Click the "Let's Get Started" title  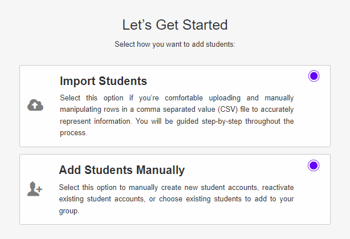[x=175, y=25]
